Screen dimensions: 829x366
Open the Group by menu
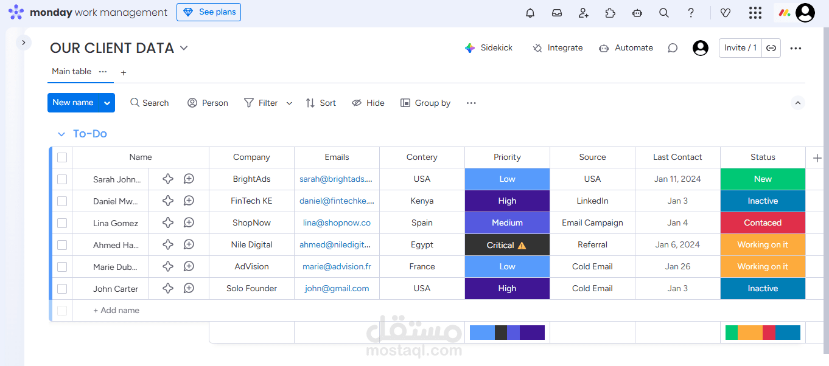[425, 103]
